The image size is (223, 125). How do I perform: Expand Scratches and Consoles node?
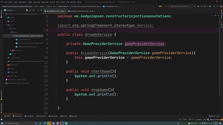[4, 83]
